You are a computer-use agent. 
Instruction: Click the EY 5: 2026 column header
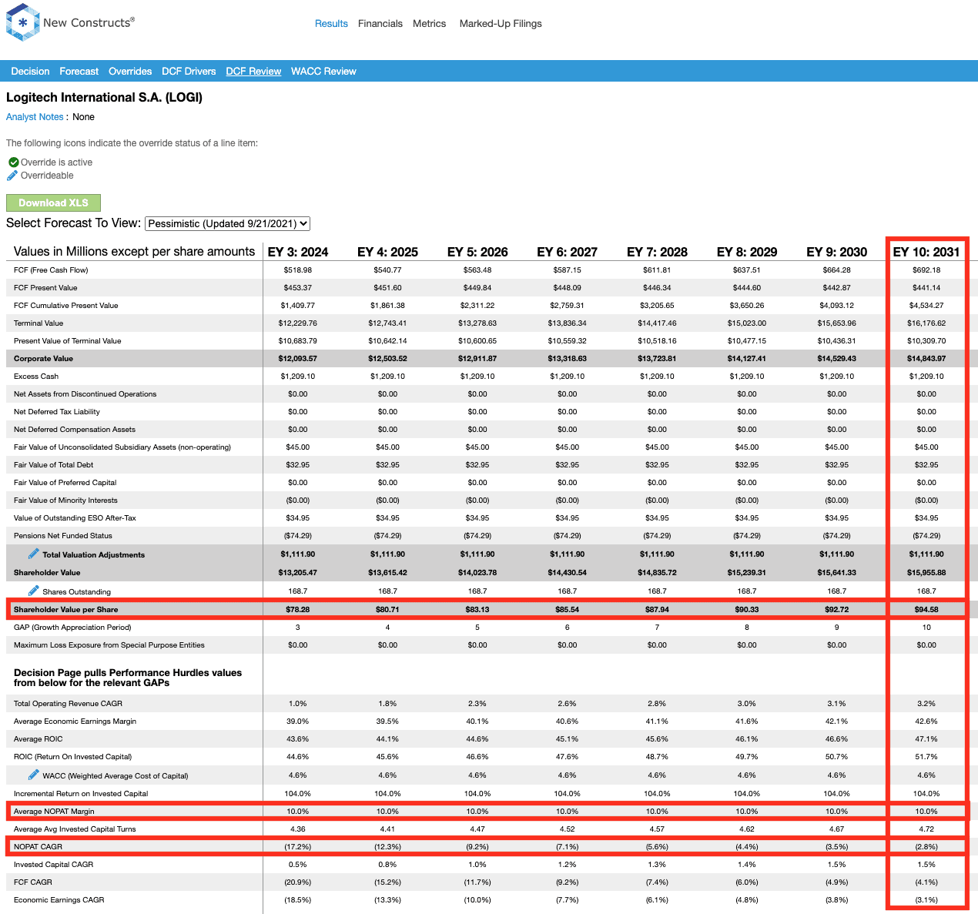477,252
